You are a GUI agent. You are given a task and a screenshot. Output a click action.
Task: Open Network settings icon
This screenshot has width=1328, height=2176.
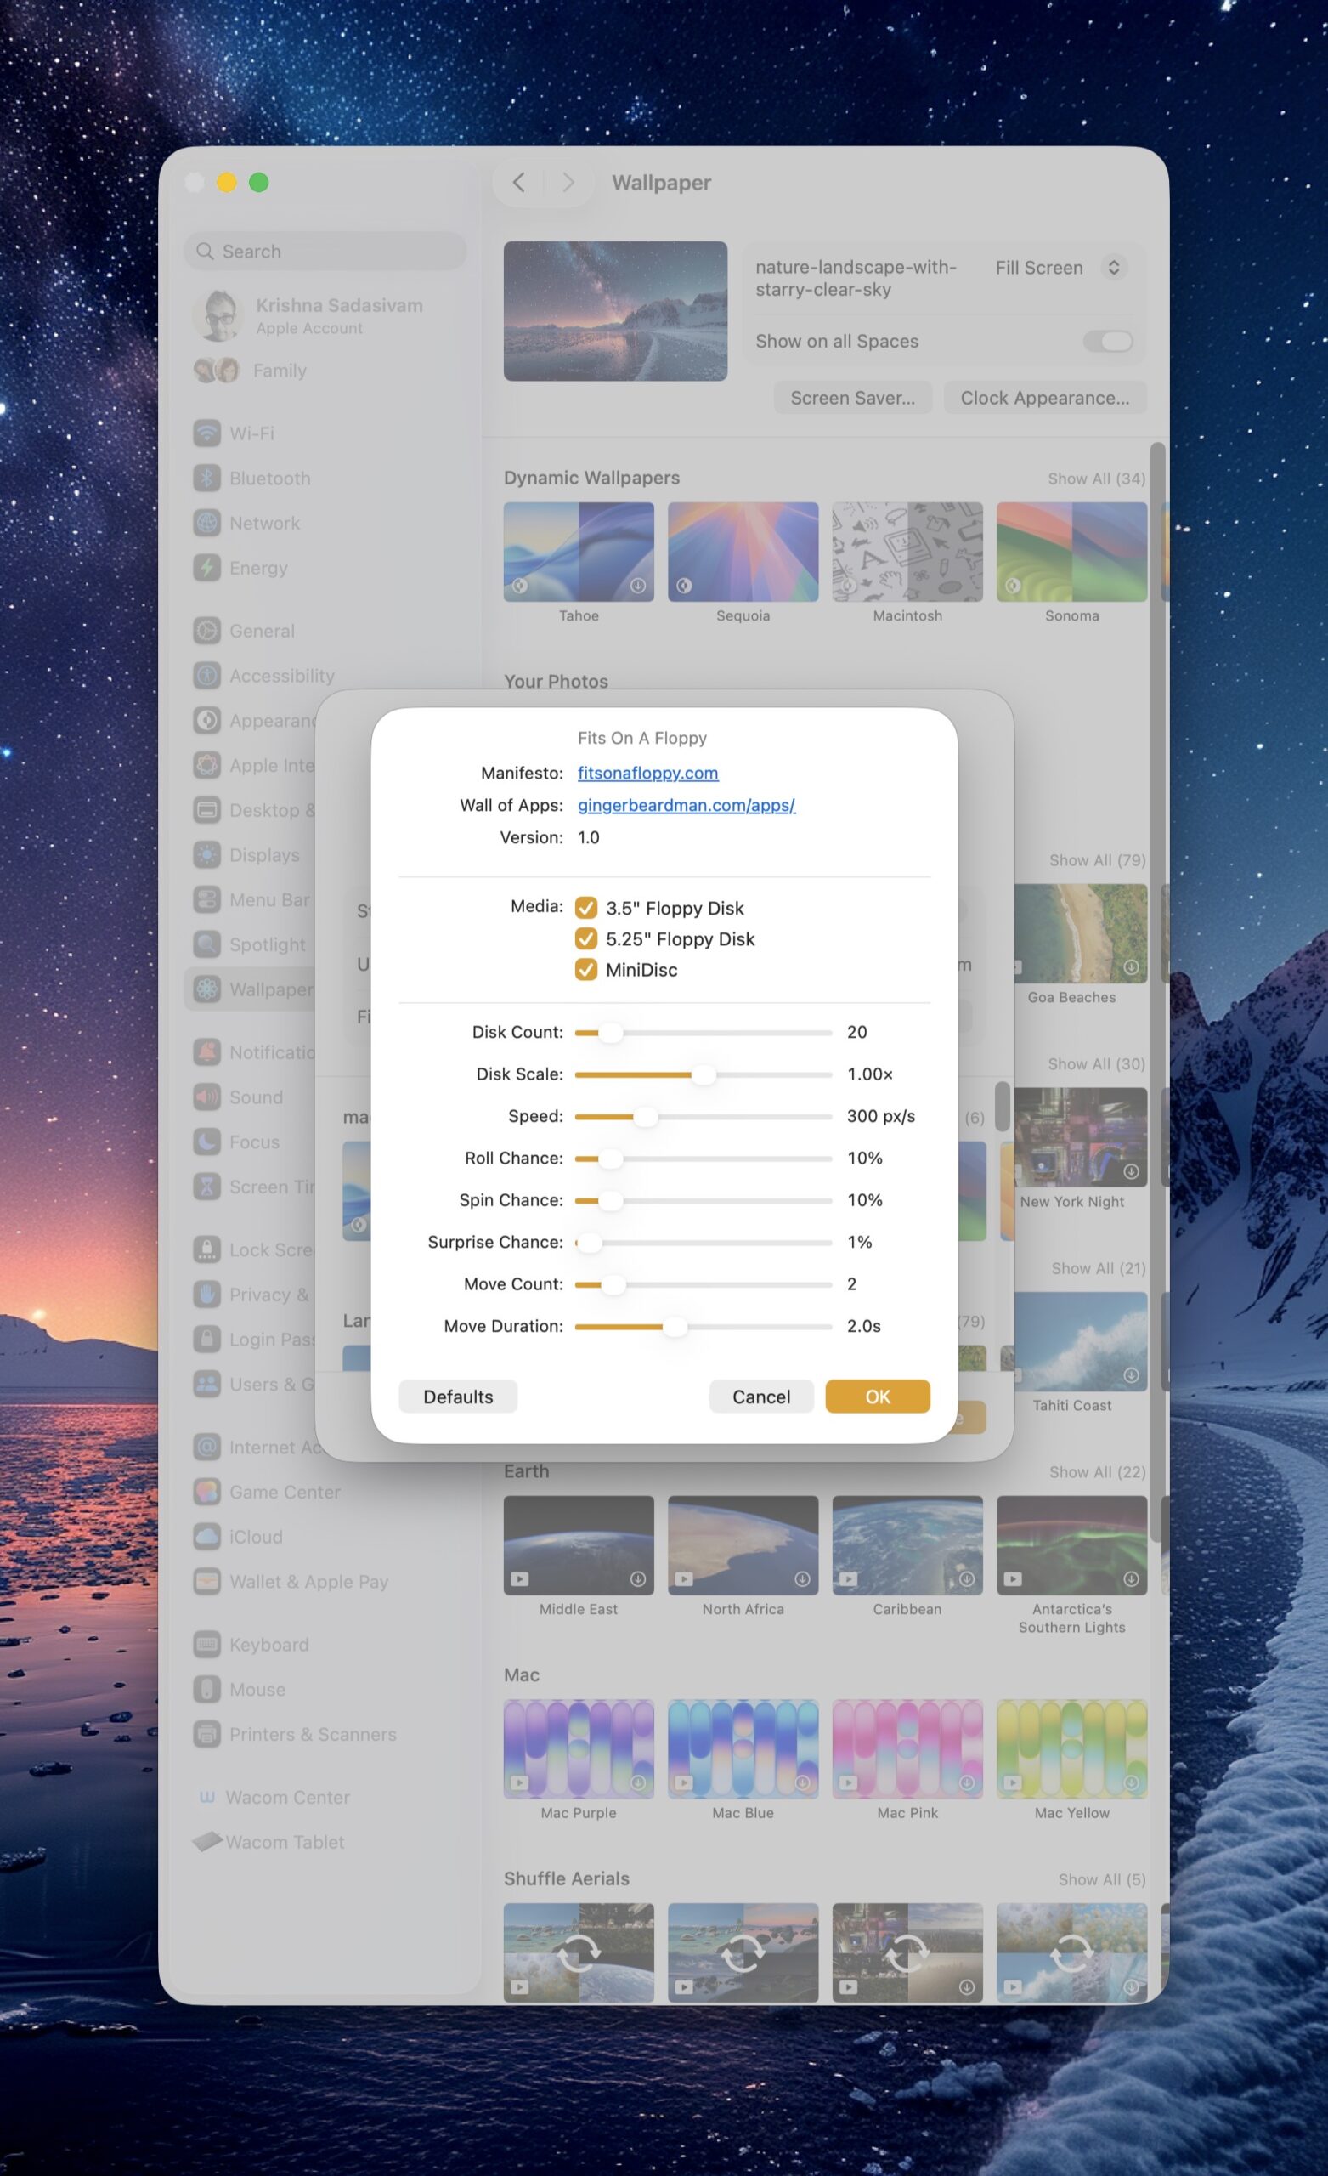click(x=206, y=523)
